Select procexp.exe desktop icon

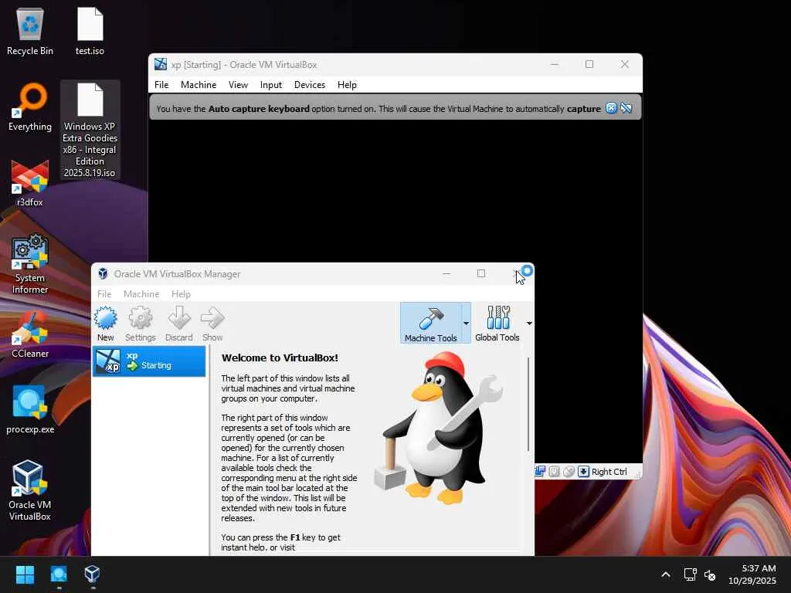point(30,409)
